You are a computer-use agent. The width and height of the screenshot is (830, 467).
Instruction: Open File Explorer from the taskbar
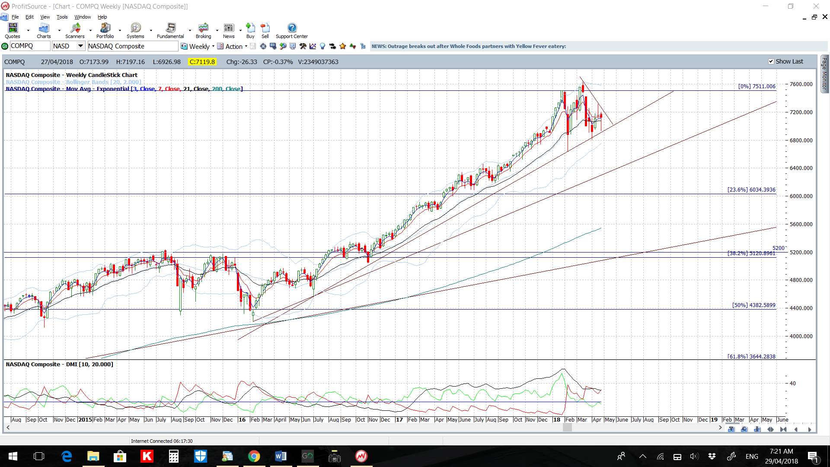[x=93, y=456]
